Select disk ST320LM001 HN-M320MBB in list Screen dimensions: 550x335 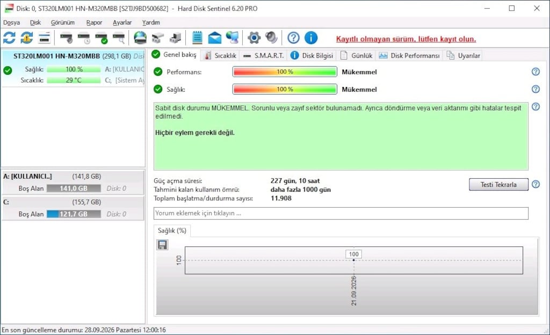[x=73, y=68]
